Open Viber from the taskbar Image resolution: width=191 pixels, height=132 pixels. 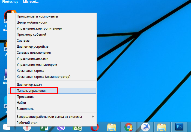[x=61, y=128]
